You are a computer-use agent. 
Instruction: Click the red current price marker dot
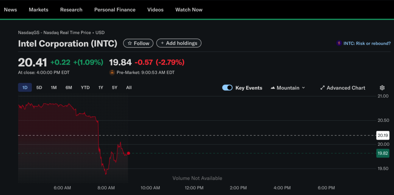[x=129, y=153]
